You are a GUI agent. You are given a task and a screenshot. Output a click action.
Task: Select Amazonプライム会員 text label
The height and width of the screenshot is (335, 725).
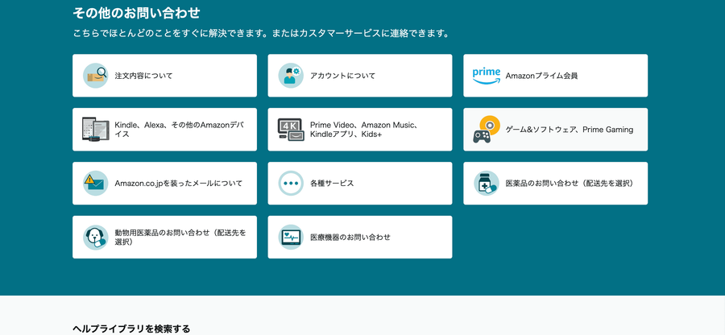(x=541, y=76)
